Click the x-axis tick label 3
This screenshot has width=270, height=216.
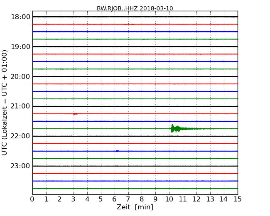[x=74, y=199]
